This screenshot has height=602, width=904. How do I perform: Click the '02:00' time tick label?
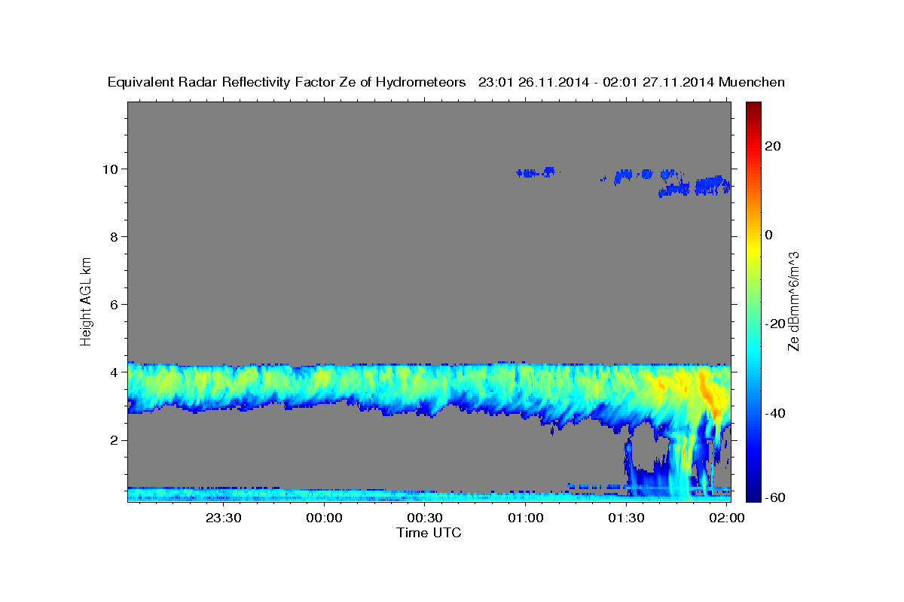click(x=726, y=518)
